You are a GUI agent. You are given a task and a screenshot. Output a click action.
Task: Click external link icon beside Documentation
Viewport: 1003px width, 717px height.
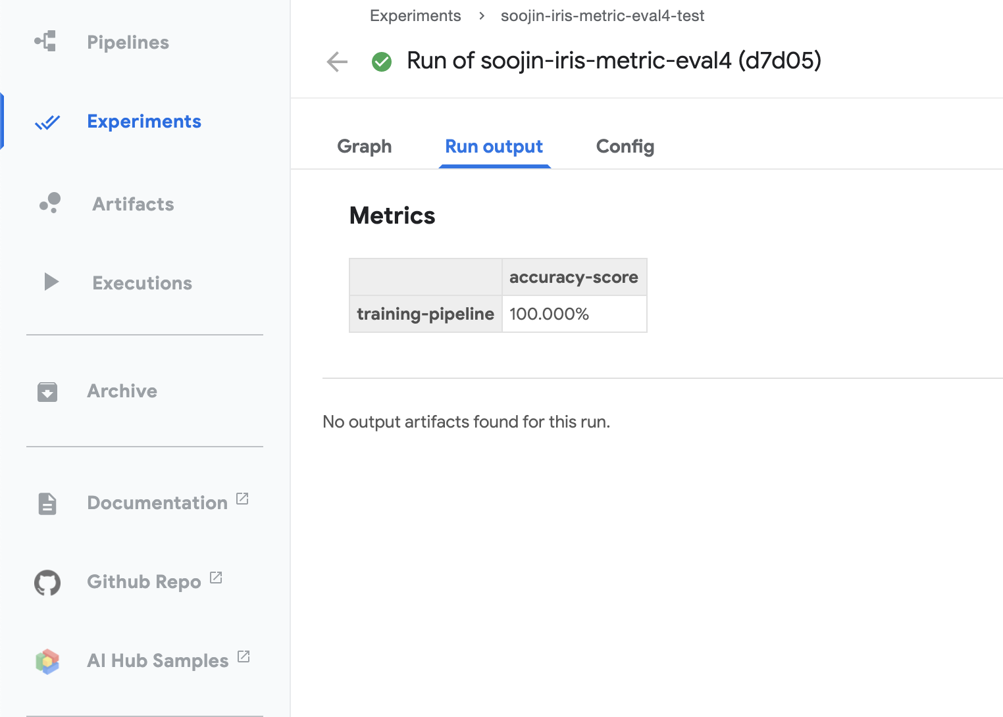(x=242, y=499)
